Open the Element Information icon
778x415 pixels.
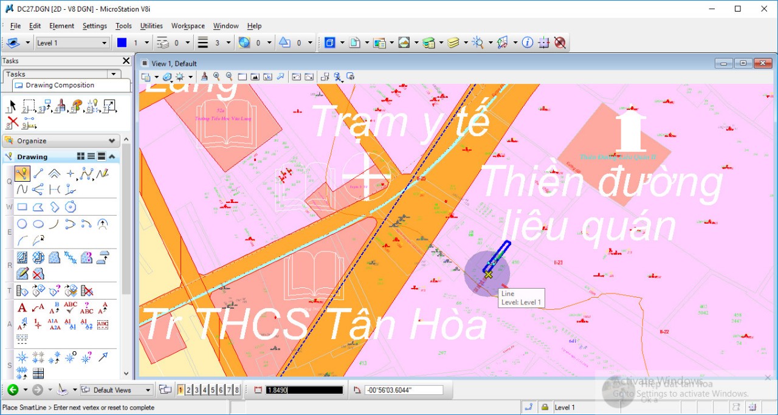point(528,43)
